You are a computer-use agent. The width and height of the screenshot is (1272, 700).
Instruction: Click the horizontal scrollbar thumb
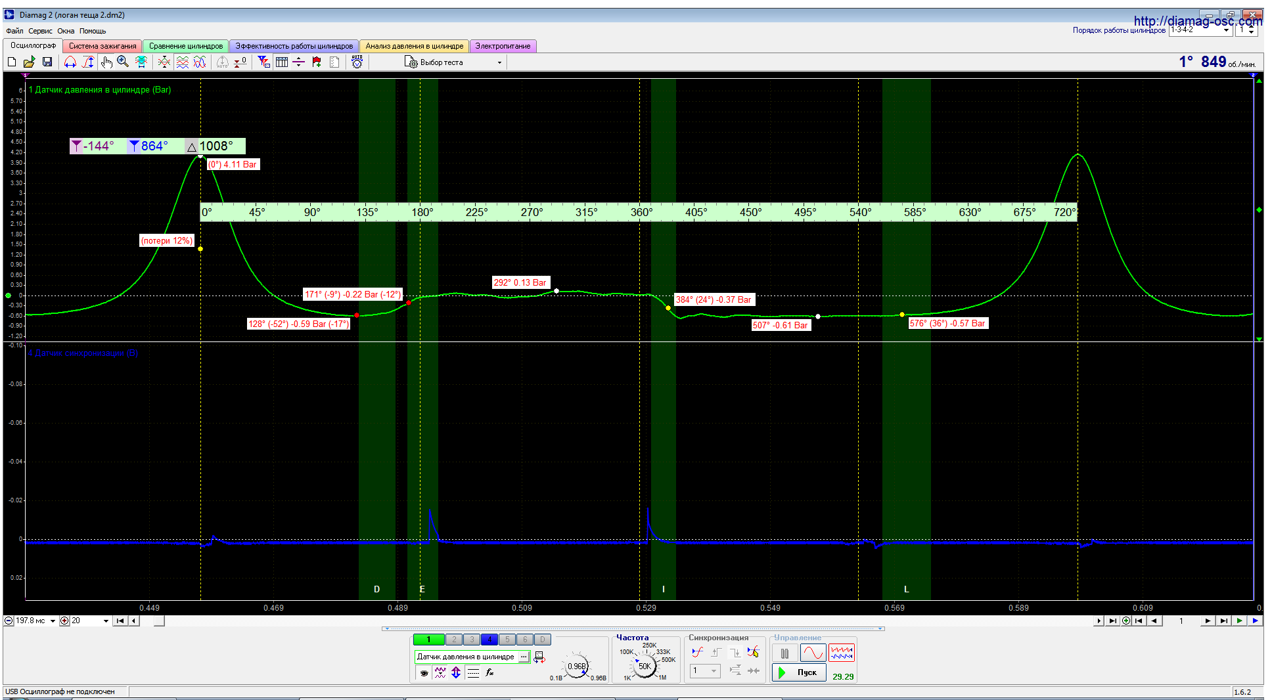(159, 621)
